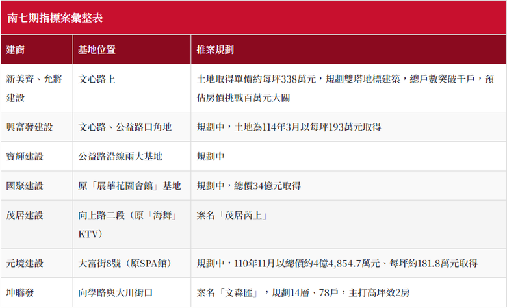Click the 向學路與大川街口 cell
The height and width of the screenshot is (308, 507).
coord(132,293)
